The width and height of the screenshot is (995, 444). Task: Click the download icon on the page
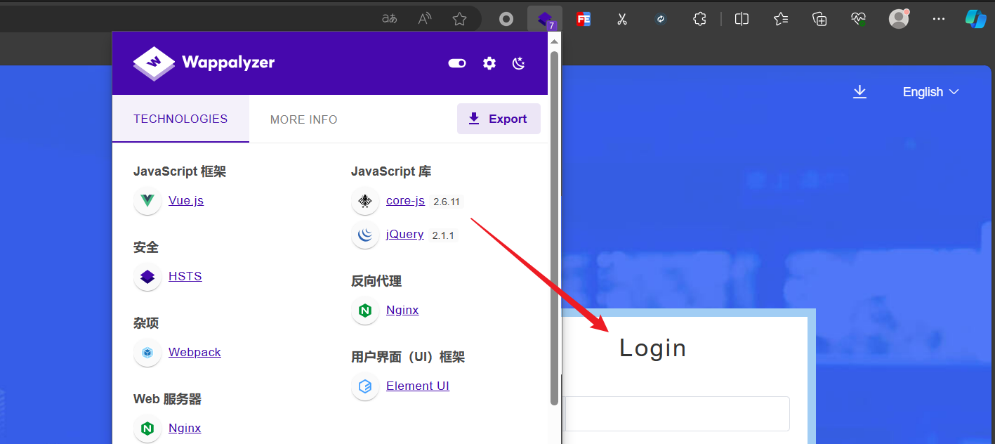pos(859,92)
